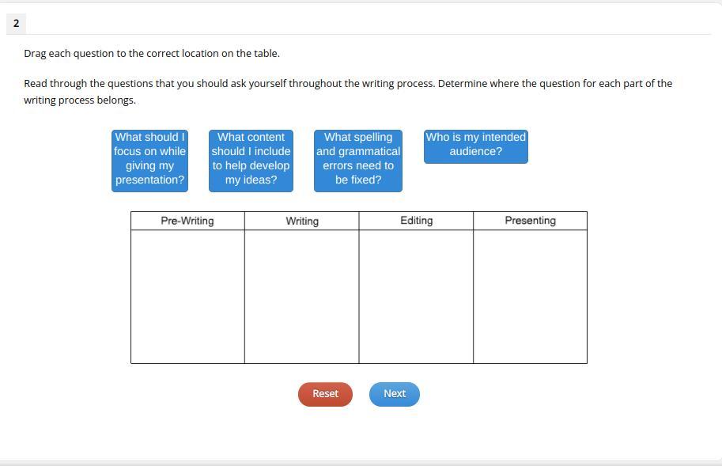Select the Writing column header

pyautogui.click(x=302, y=221)
